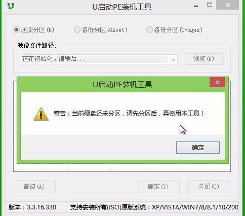The image size is (245, 216).
Task: Open 高级(A) advanced options
Action: pyautogui.click(x=34, y=187)
